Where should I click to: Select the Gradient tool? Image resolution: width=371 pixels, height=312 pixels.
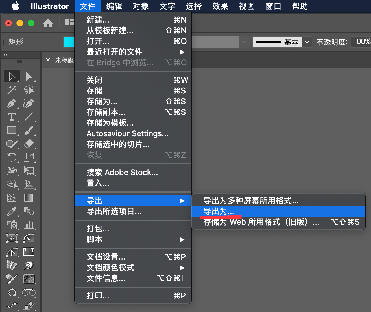click(29, 198)
